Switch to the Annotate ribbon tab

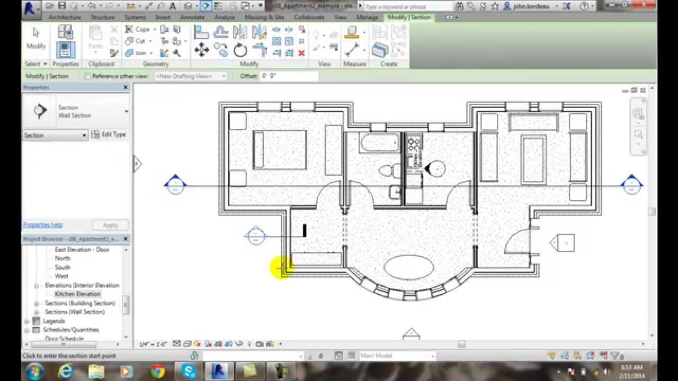[192, 17]
